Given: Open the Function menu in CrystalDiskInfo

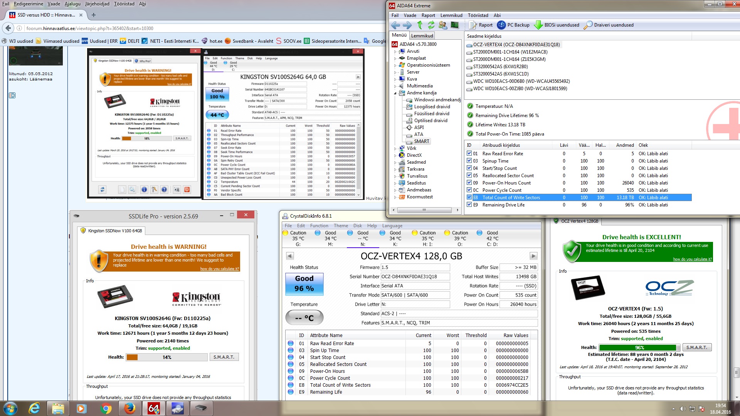Looking at the screenshot, I should (319, 226).
